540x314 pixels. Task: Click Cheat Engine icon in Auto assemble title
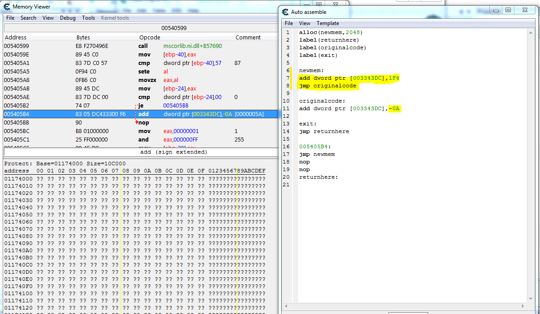coord(285,12)
